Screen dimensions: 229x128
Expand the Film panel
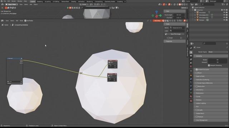[211, 107]
